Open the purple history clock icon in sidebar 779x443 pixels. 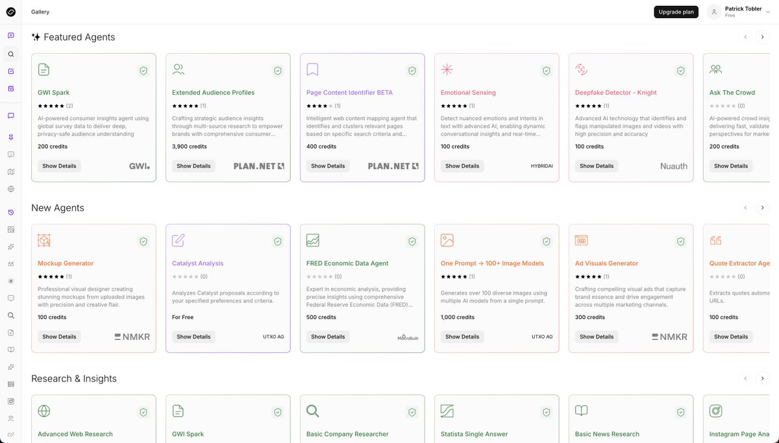pos(10,213)
